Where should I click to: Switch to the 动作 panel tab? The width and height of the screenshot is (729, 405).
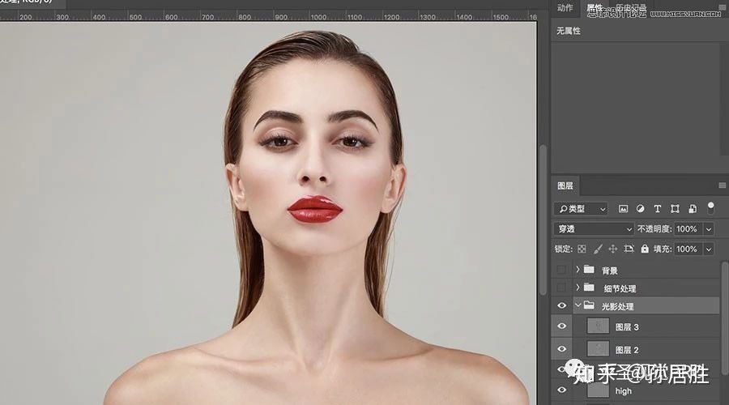click(x=565, y=8)
